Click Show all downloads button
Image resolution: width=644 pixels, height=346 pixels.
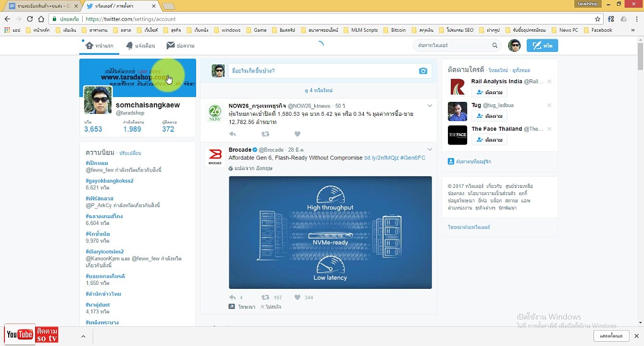tap(611, 336)
